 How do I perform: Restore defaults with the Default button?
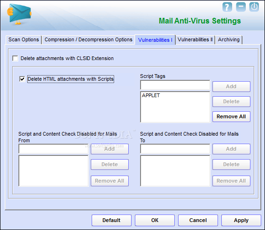point(111,220)
